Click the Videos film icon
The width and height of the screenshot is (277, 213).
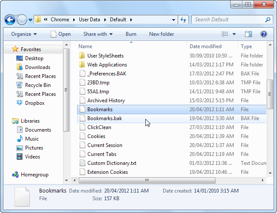coord(20,156)
